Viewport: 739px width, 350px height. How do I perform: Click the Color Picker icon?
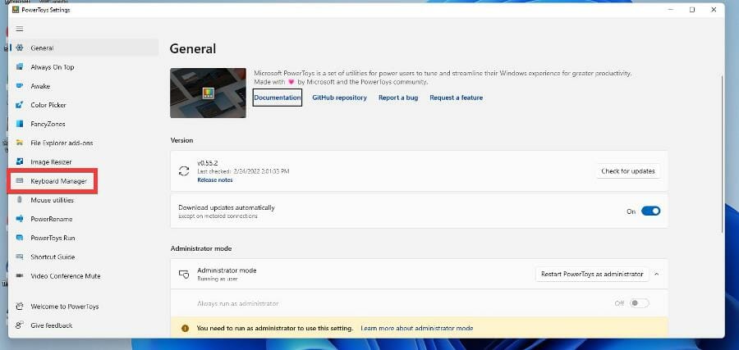20,105
